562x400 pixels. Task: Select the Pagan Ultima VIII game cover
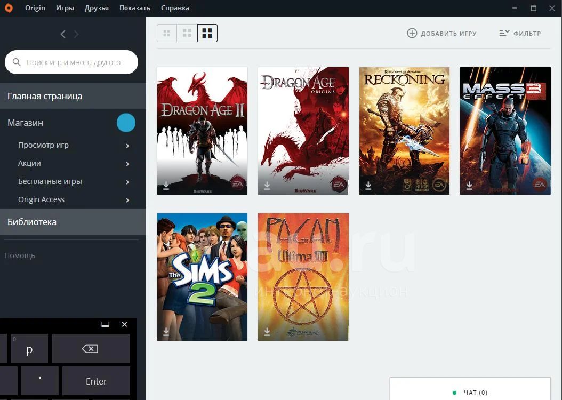click(303, 277)
